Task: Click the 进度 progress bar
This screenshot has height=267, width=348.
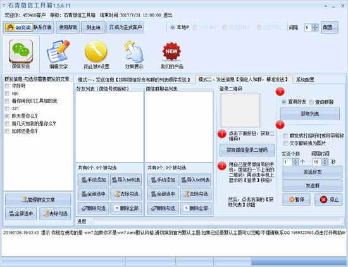Action: click(x=216, y=221)
